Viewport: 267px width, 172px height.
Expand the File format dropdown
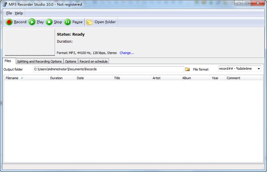pyautogui.click(x=259, y=69)
